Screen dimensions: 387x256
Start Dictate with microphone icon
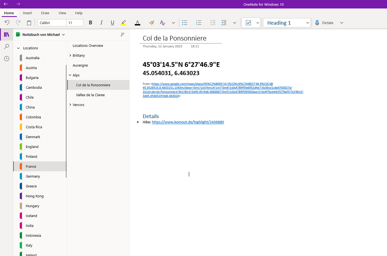324,23
